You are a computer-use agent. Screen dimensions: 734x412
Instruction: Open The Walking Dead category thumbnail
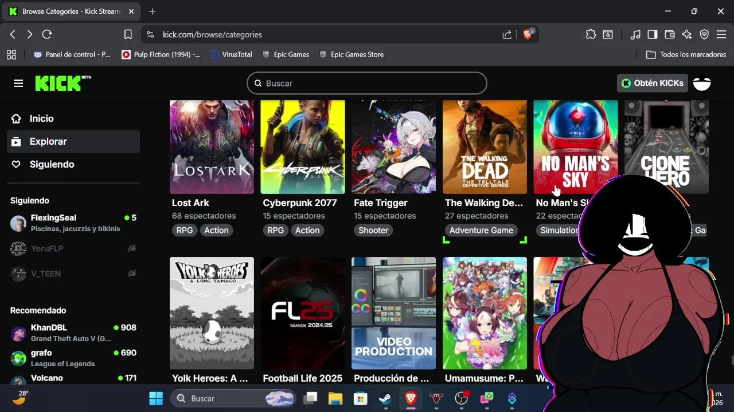pos(485,147)
